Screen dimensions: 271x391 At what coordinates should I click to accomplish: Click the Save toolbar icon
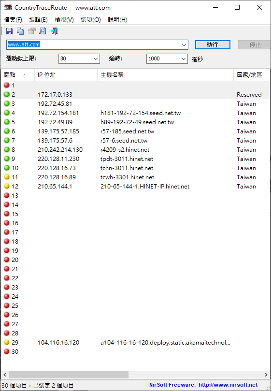tap(9, 31)
